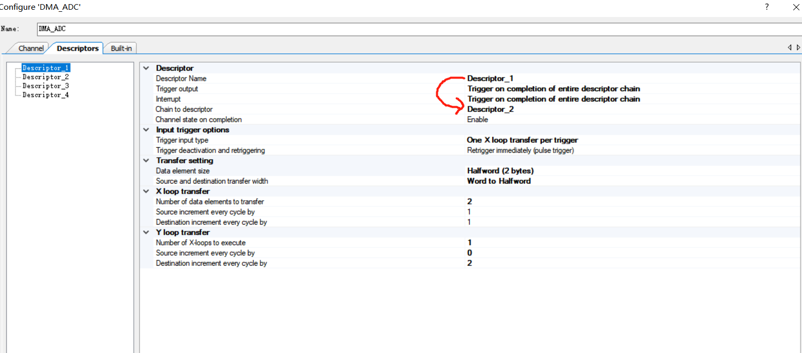Select Descriptor_4 in the descriptor list

point(46,95)
